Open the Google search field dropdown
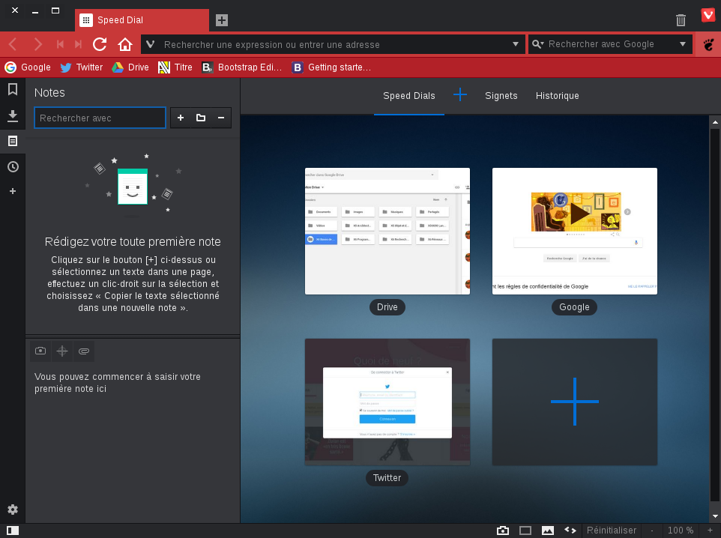721x538 pixels. pyautogui.click(x=683, y=44)
